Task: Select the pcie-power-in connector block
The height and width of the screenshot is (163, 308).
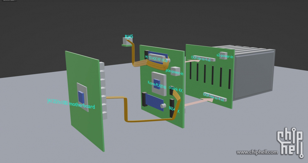Action: (x=175, y=71)
